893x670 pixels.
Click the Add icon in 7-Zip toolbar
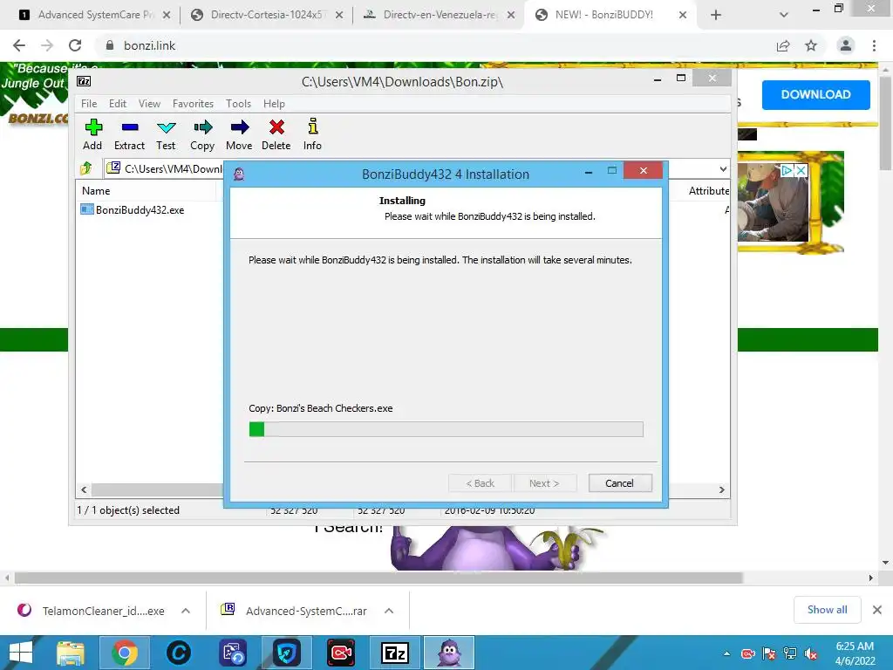[92, 134]
